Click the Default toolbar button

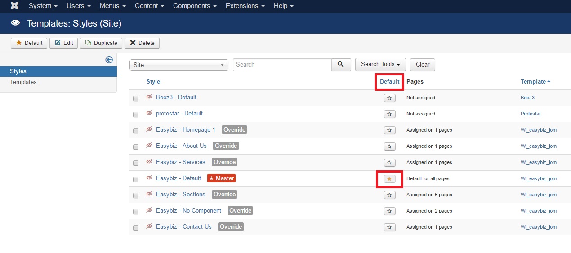(29, 43)
